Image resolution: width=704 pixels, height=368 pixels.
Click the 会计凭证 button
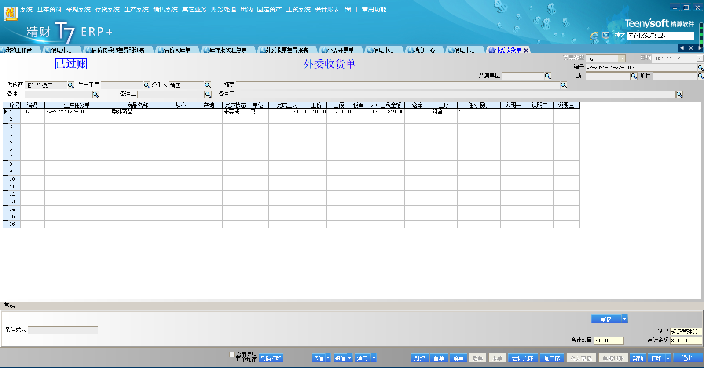pos(522,358)
